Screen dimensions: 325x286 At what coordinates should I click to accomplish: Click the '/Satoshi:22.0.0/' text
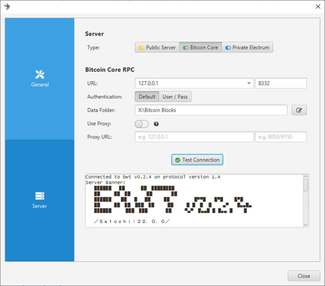pyautogui.click(x=132, y=221)
